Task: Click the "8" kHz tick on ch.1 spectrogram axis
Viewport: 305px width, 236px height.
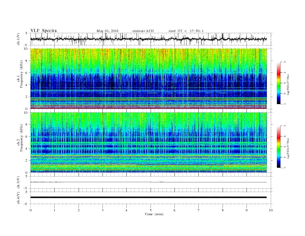Action: [x=27, y=61]
